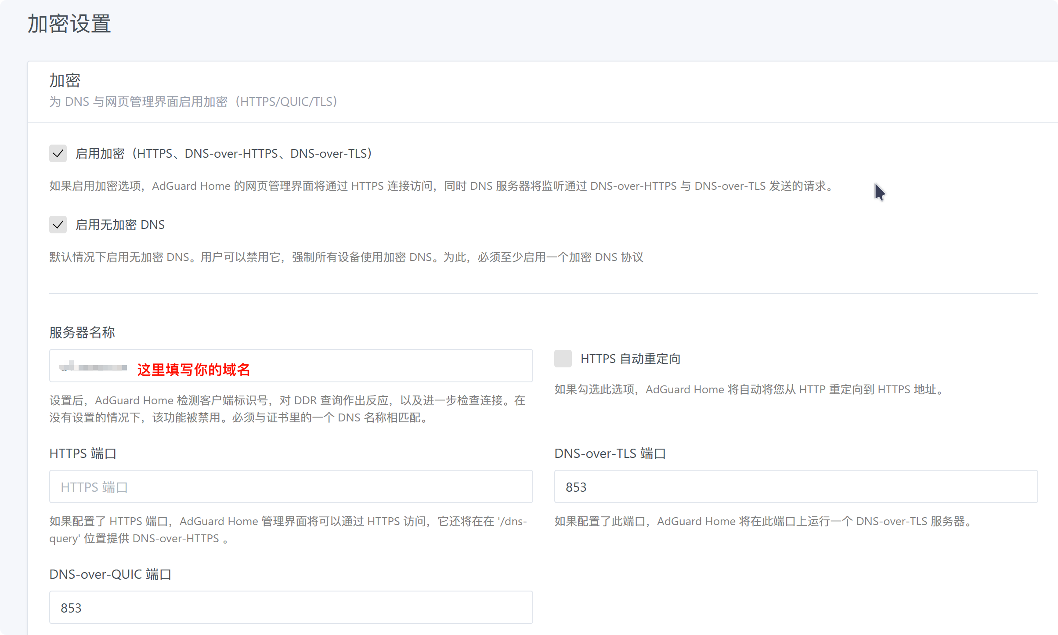Viewport: 1058px width, 635px height.
Task: Click the empty HTTPS 端口 input field
Action: [x=291, y=486]
